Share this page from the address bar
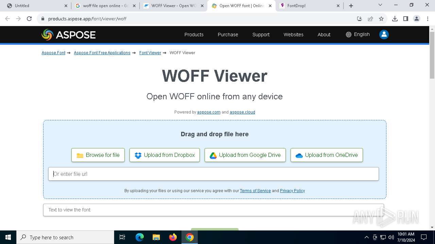This screenshot has width=435, height=244. pos(370,19)
